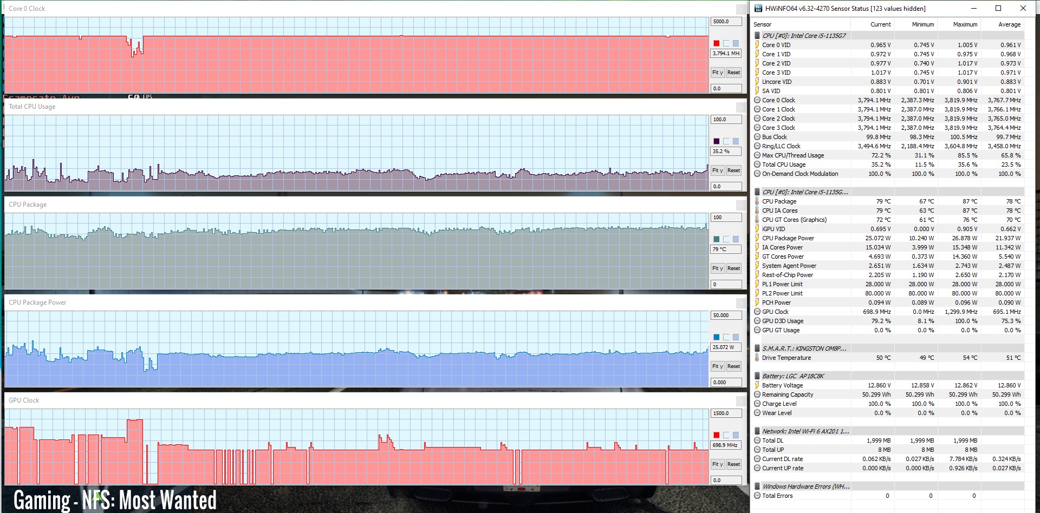Pick the red color swatch of Core 0 Clock graph
This screenshot has height=513, width=1040.
(x=716, y=43)
